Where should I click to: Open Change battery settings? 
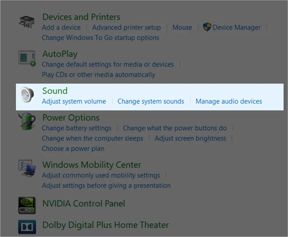coord(76,128)
